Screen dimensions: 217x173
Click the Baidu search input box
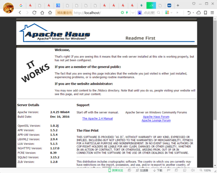point(149,13)
